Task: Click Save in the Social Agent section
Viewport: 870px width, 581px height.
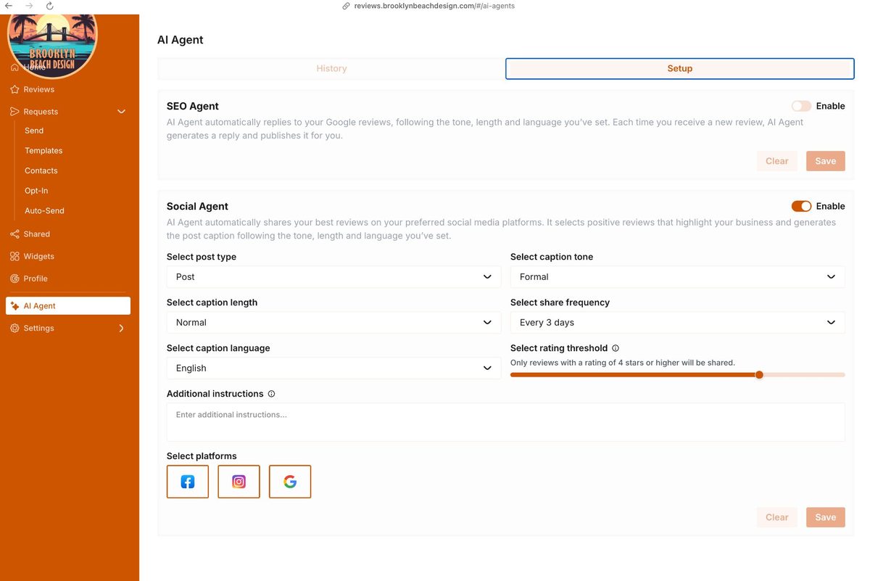Action: 826,517
